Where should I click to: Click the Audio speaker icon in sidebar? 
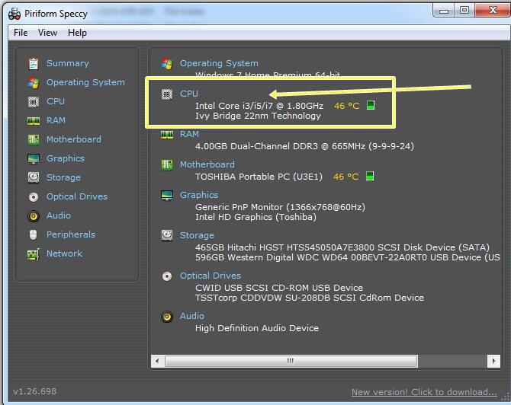34,216
